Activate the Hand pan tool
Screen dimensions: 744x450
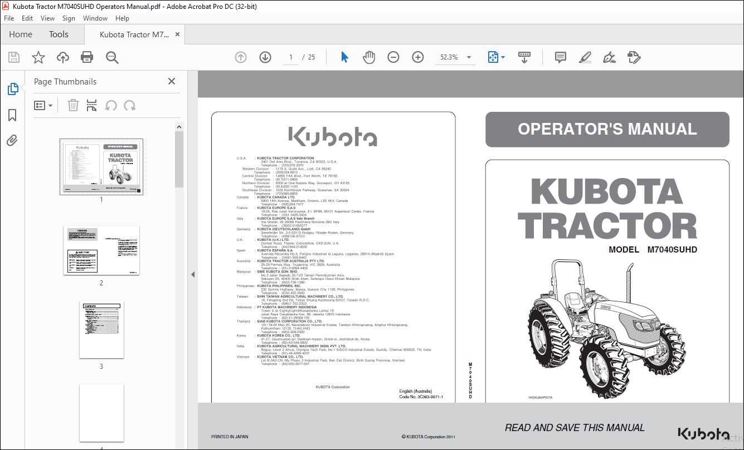tap(369, 57)
